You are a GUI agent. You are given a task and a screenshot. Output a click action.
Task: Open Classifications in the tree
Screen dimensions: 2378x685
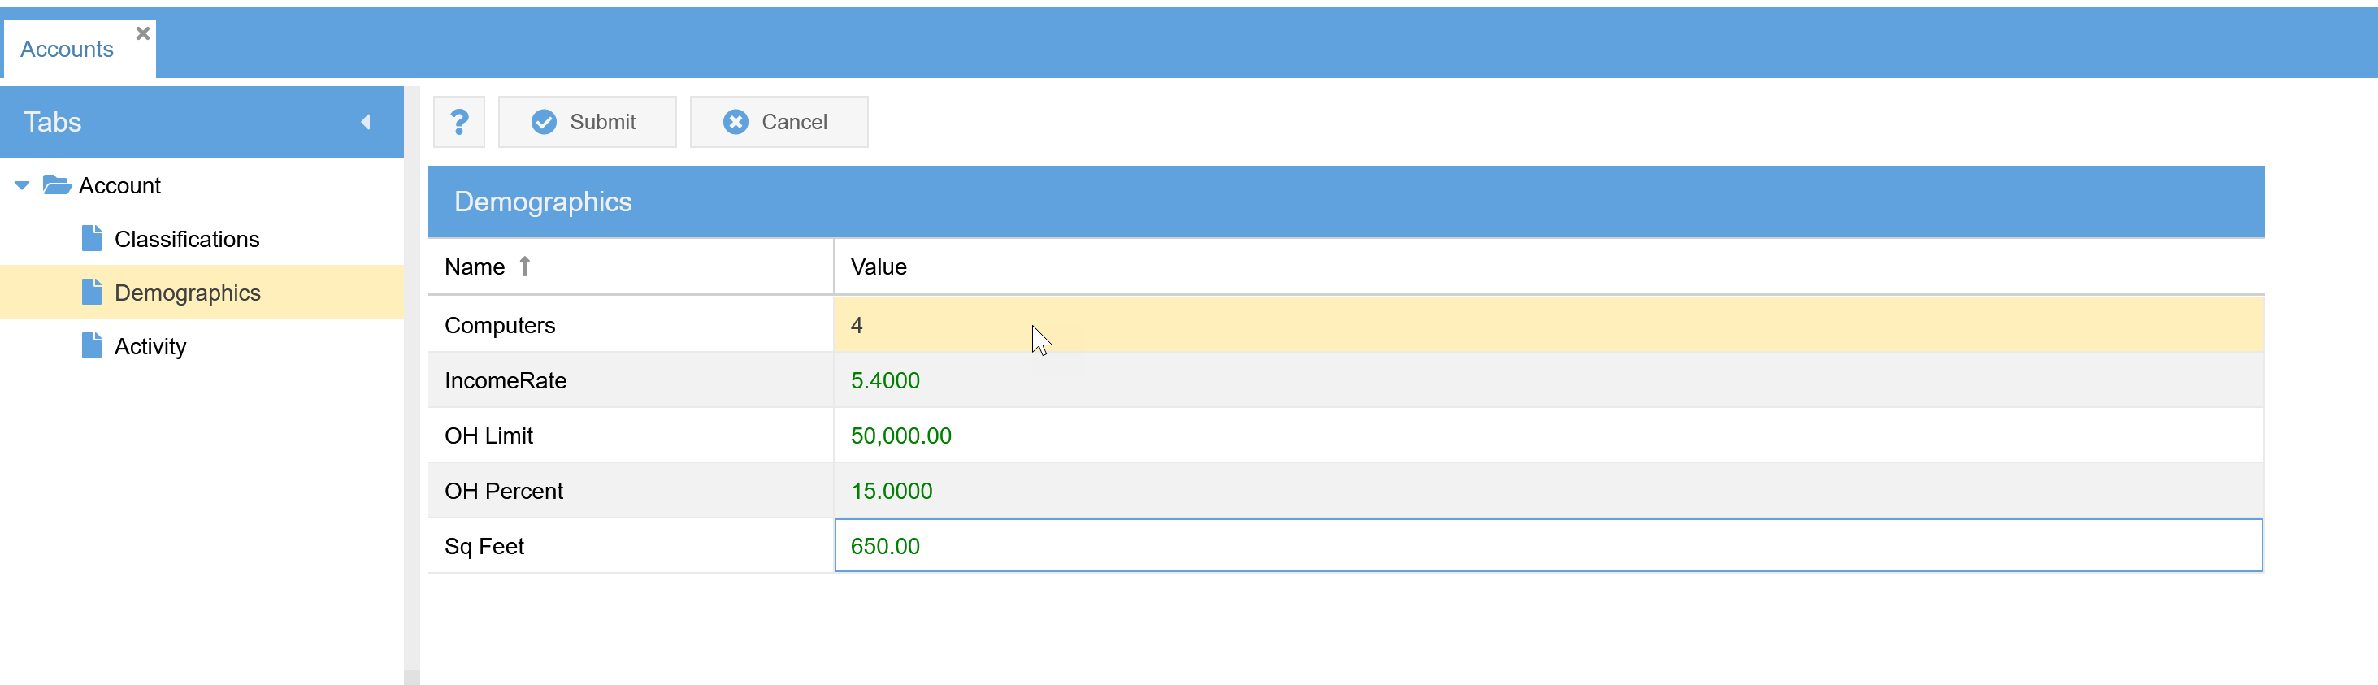coord(186,239)
